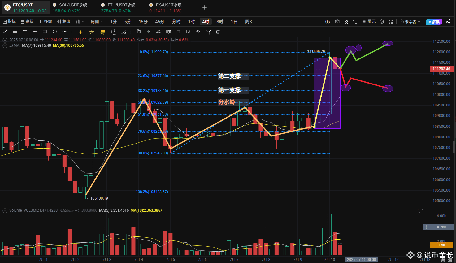Start 复盘 replay mode
Screen dimensions: 456x263
[x=64, y=22]
